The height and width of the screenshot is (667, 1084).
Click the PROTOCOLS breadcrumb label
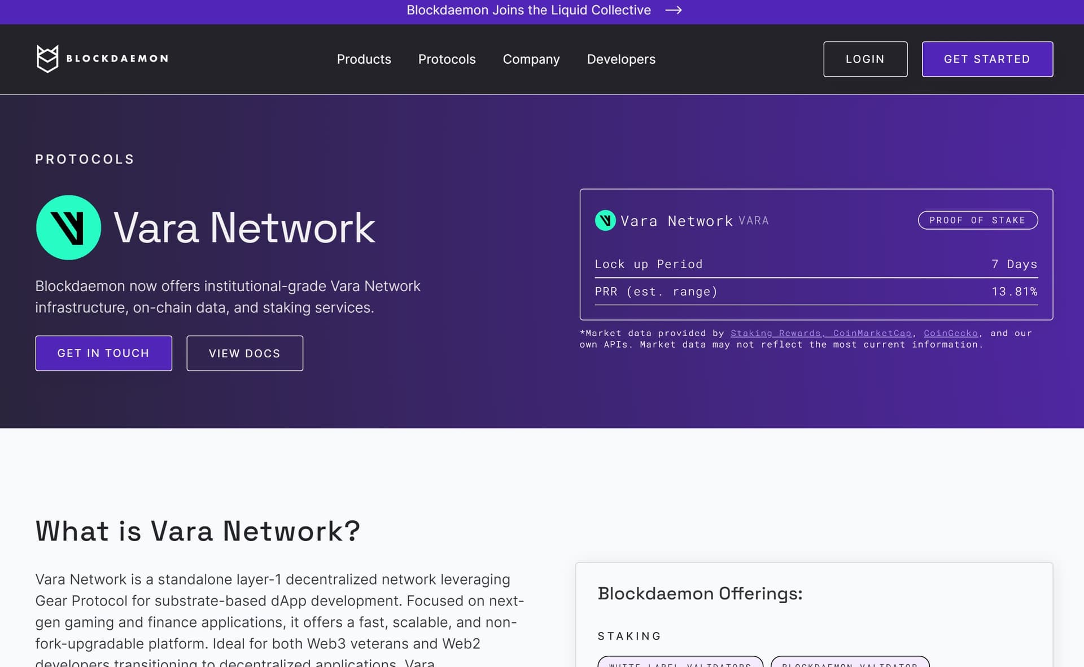pos(85,159)
